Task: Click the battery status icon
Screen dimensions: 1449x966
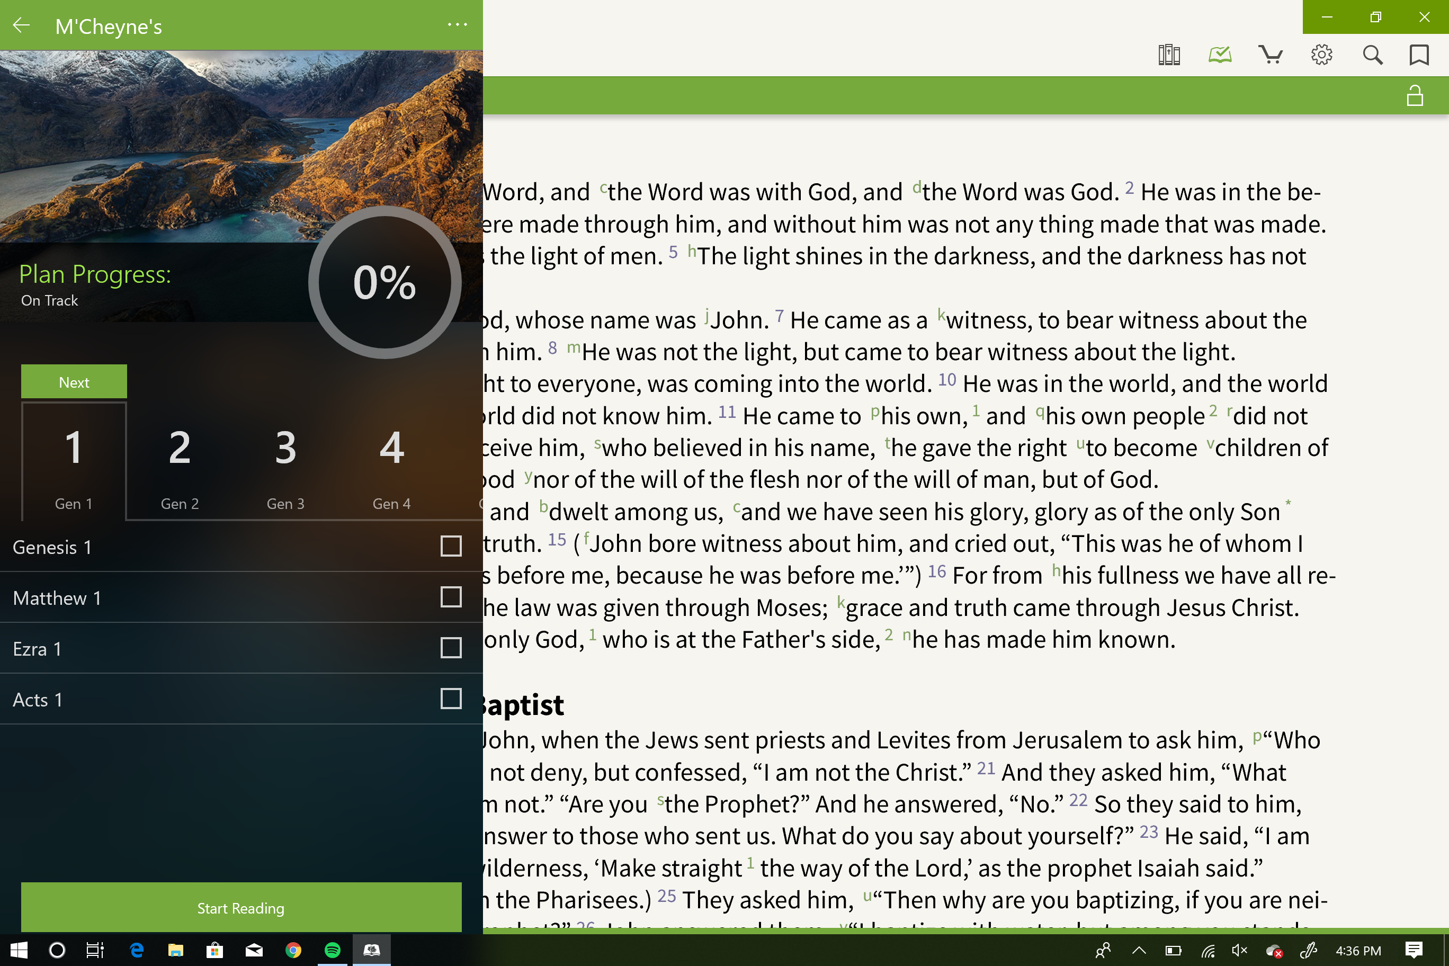Action: (1173, 951)
